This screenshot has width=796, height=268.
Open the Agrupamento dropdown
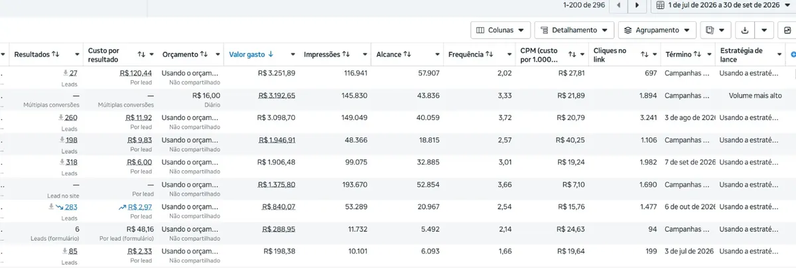coord(657,30)
